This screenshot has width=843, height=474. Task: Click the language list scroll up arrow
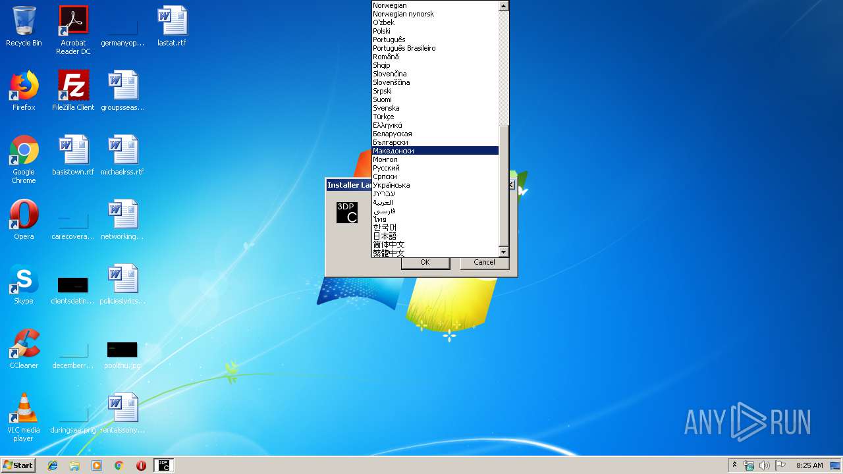[504, 6]
